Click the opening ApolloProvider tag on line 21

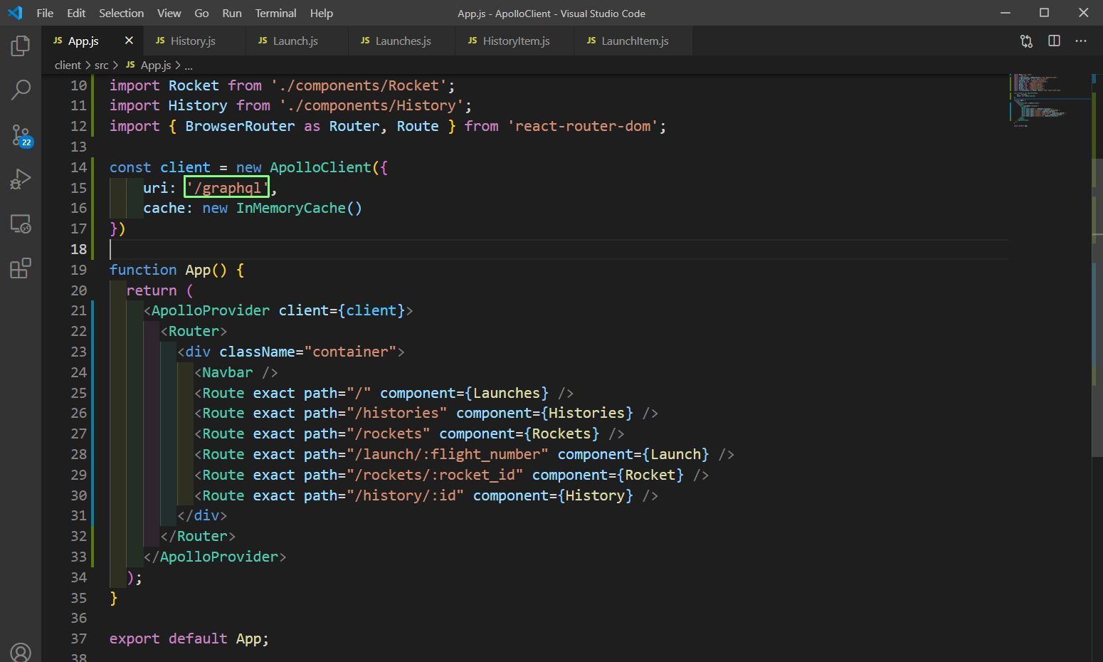278,310
